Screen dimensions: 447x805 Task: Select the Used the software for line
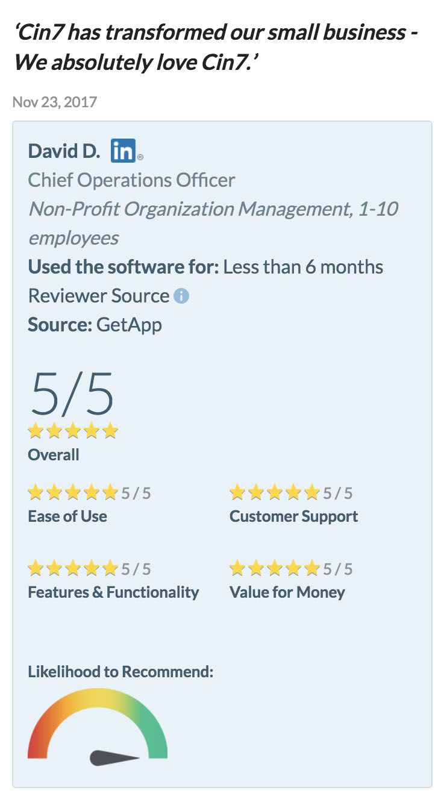pos(206,266)
